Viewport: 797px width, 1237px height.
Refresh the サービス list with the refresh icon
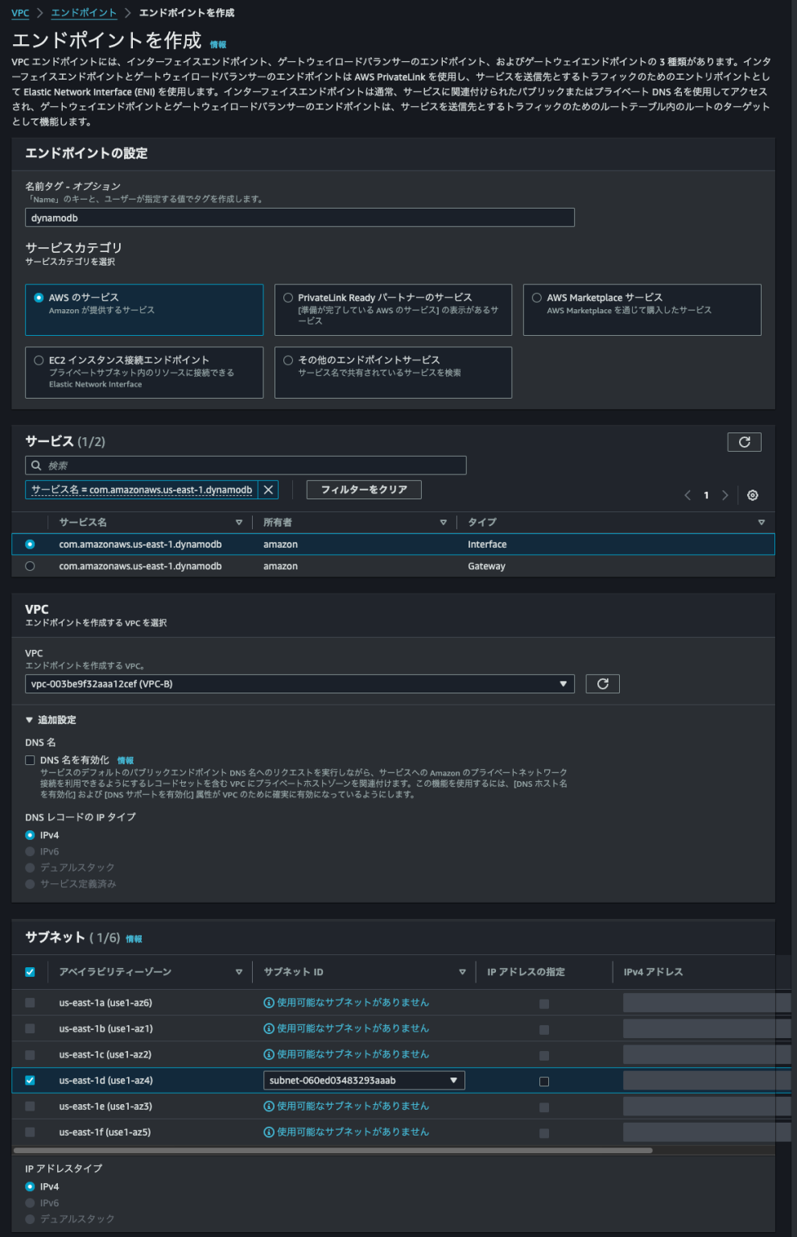(745, 441)
